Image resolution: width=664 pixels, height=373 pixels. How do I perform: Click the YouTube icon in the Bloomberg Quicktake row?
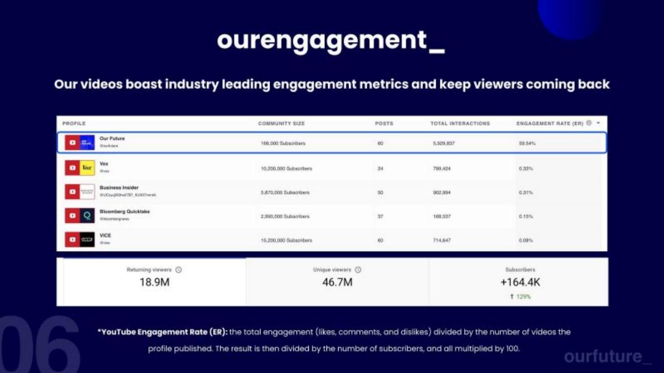click(x=72, y=216)
